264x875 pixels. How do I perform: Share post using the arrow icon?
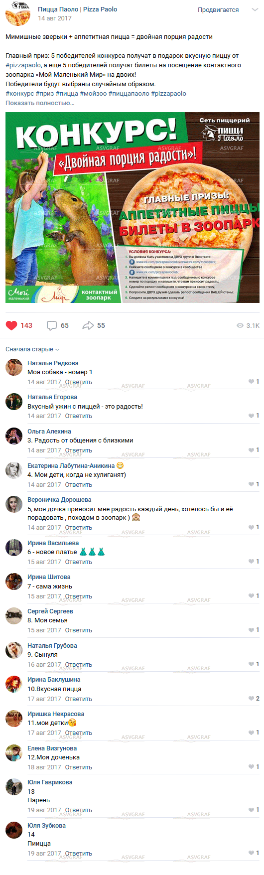88,325
